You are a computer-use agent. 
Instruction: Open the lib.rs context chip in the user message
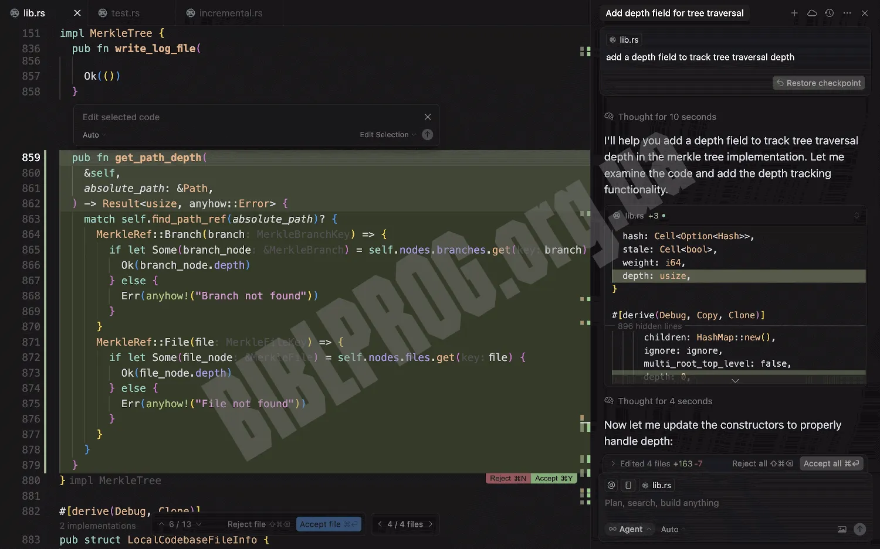point(624,40)
